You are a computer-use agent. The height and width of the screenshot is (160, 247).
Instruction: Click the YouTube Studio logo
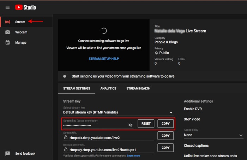point(25,7)
